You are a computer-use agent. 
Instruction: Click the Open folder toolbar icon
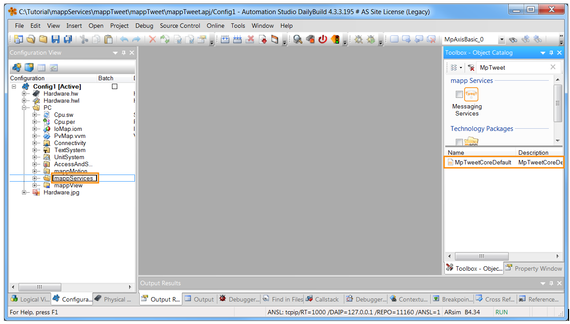(43, 39)
